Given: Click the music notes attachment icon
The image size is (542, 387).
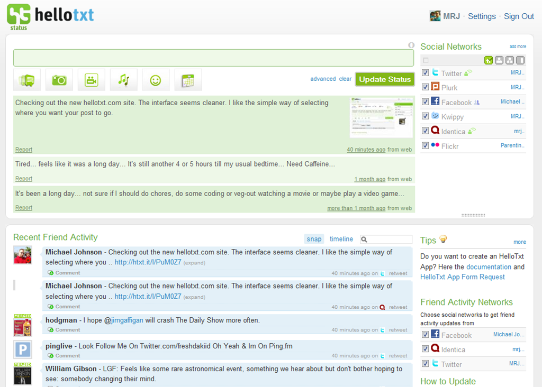Looking at the screenshot, I should click(123, 80).
